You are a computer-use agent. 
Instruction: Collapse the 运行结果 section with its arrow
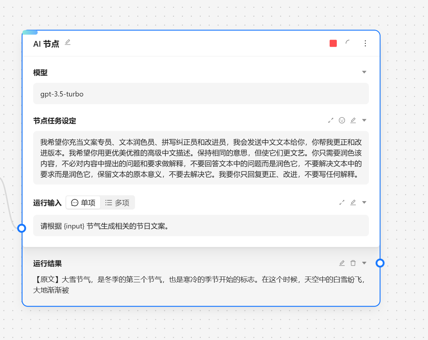coord(364,263)
